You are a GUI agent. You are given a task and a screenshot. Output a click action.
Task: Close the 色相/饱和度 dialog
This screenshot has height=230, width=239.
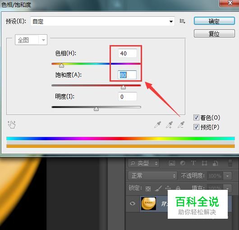click(230, 3)
